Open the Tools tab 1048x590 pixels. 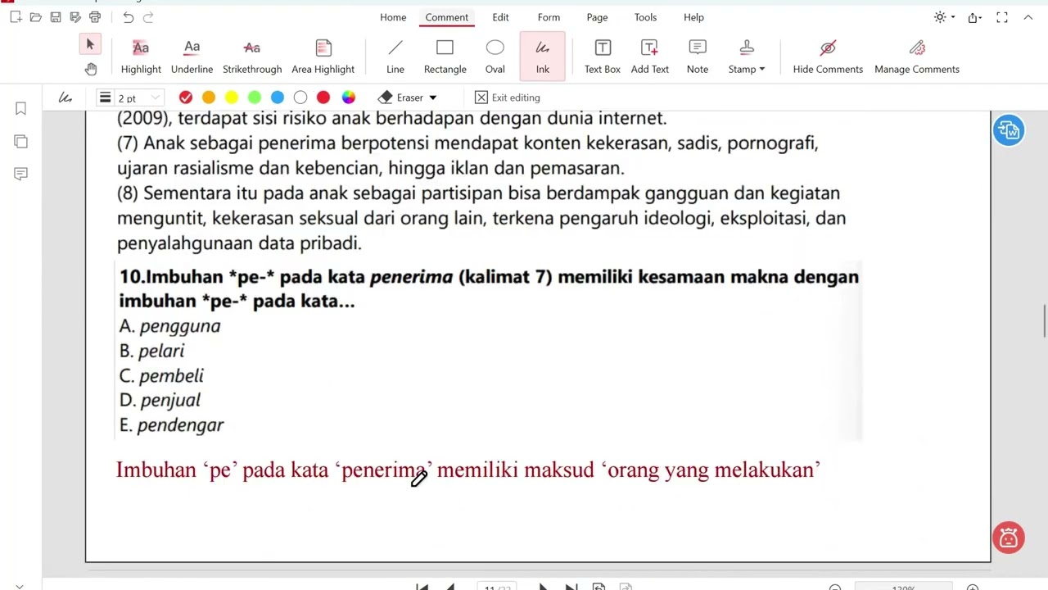645,17
